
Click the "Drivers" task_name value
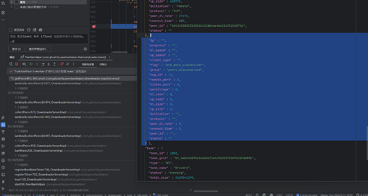tap(182, 168)
